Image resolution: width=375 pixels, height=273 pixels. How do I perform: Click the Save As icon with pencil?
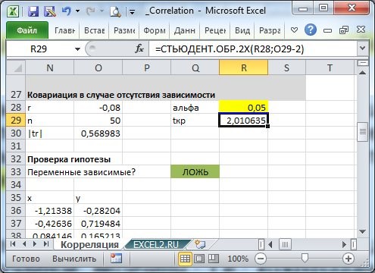[50, 11]
